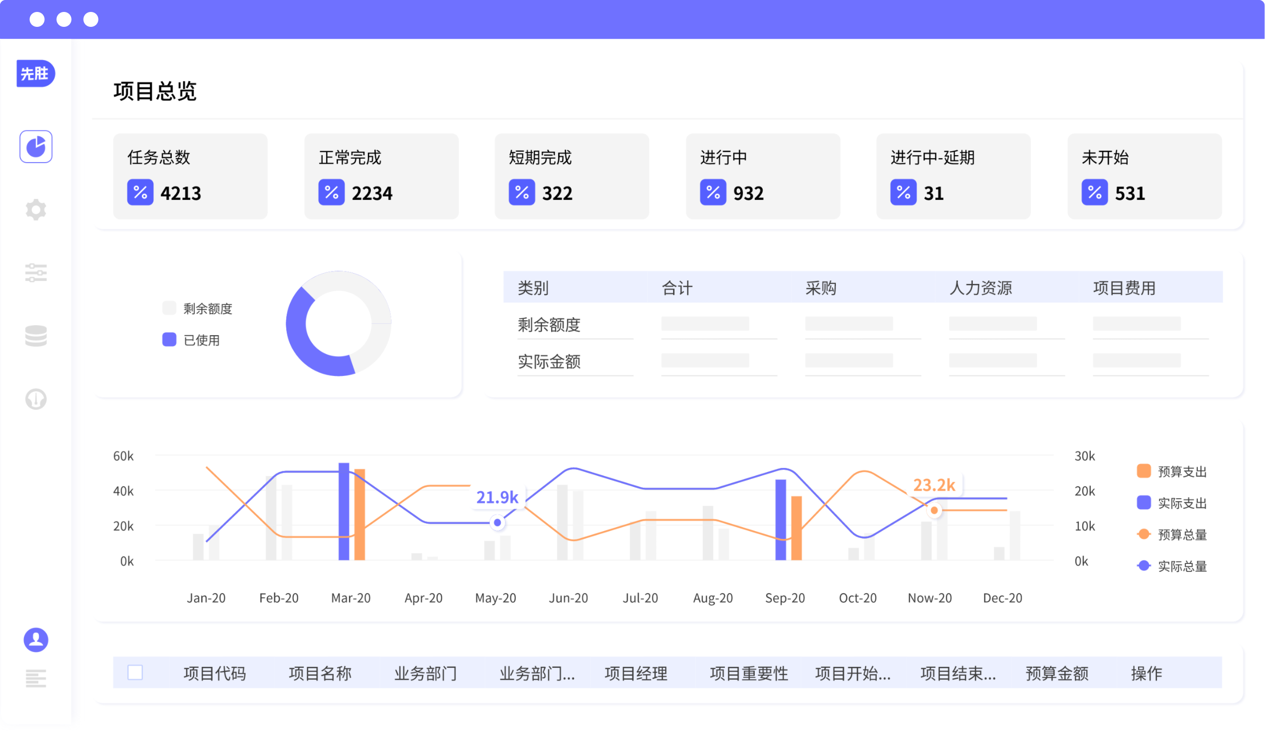1265x731 pixels.
Task: Click the sliders filter sidebar icon
Action: [x=36, y=273]
